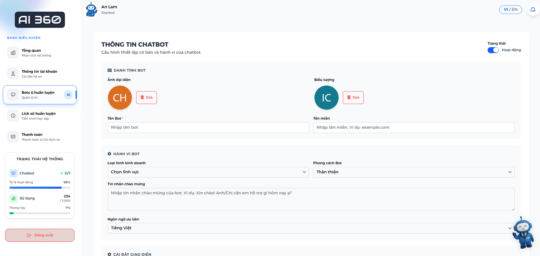Viewport: 540px width, 256px height.
Task: Click the orange CH avatar image
Action: (x=120, y=98)
